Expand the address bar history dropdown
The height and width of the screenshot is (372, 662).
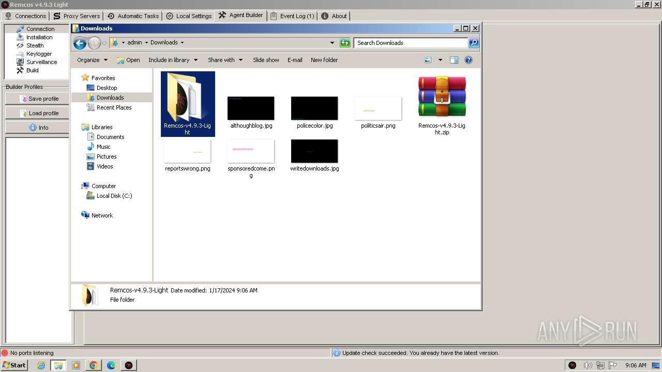pyautogui.click(x=332, y=43)
